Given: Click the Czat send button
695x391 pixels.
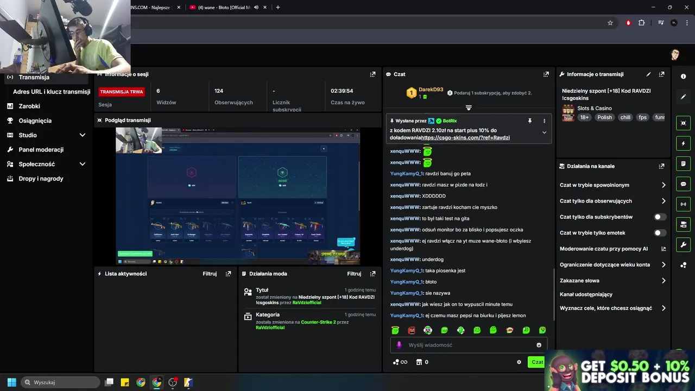Looking at the screenshot, I should (536, 362).
